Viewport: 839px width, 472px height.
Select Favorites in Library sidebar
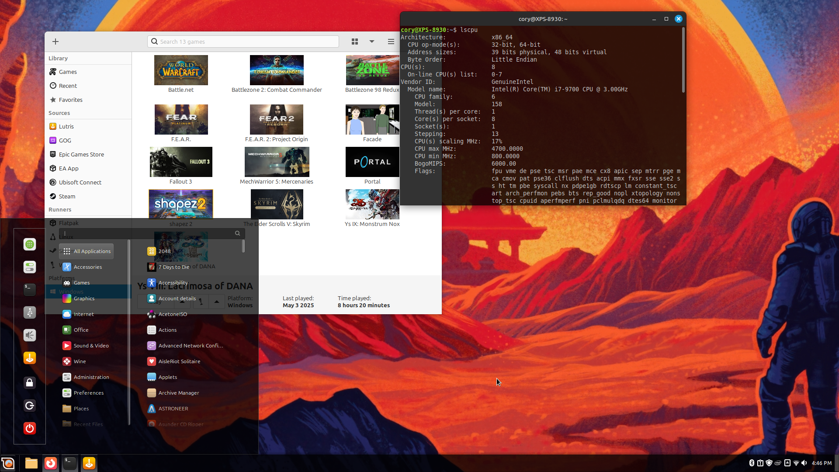point(70,100)
